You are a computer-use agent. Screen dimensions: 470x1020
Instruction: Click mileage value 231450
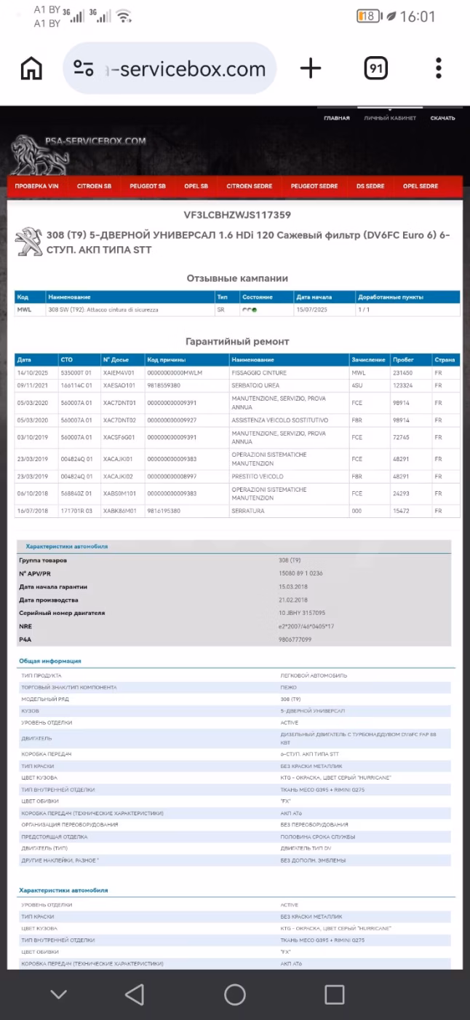click(x=402, y=372)
